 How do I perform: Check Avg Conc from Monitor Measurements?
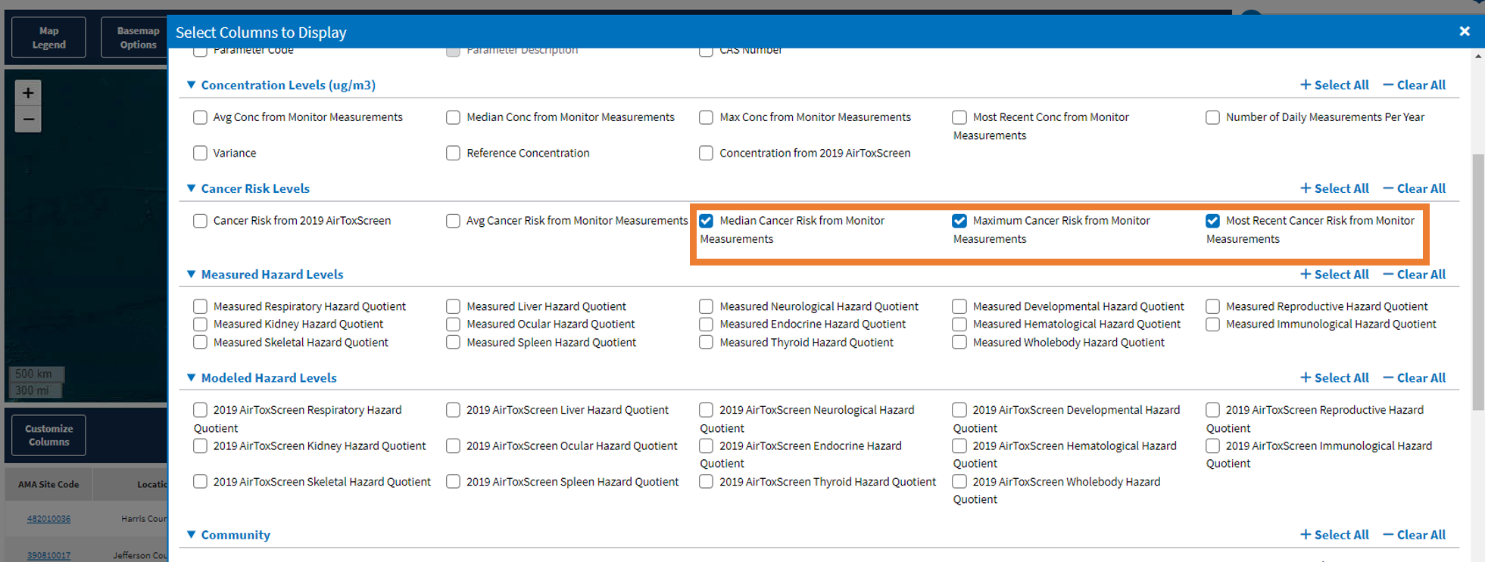(x=200, y=117)
